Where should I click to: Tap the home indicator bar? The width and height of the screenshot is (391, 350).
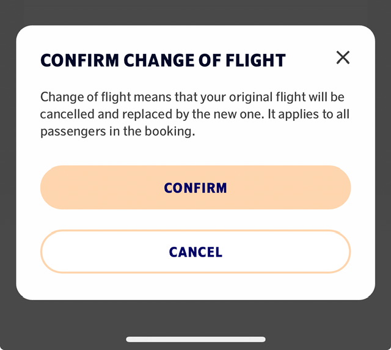point(195,339)
